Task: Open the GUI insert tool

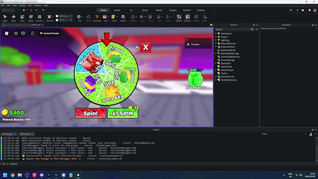Action: [x=105, y=17]
